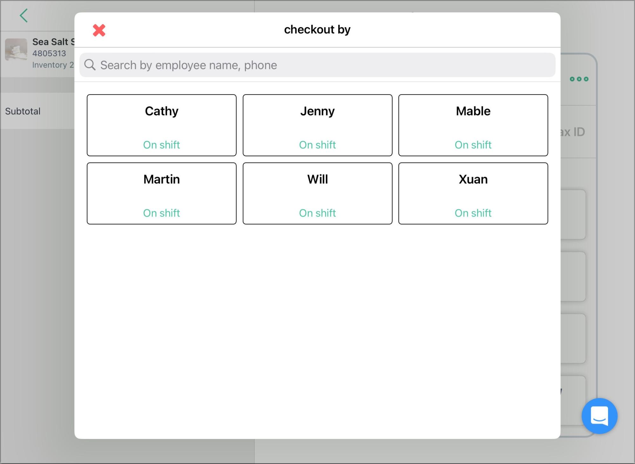Tap the magnifier search icon
The image size is (635, 464).
tap(90, 65)
